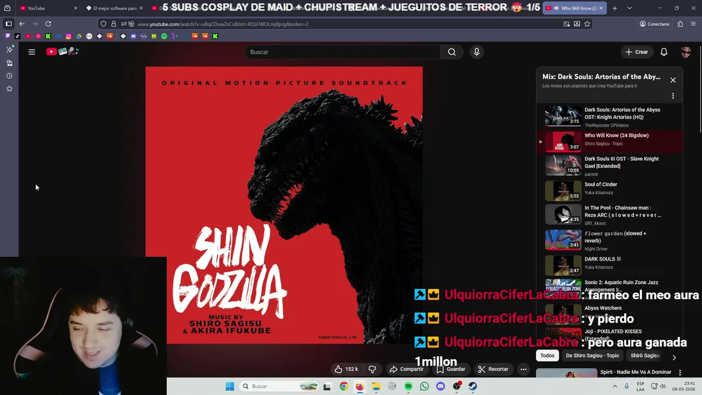Screen dimensions: 702x395
Task: Click the browser URL address bar
Action: click(x=348, y=24)
